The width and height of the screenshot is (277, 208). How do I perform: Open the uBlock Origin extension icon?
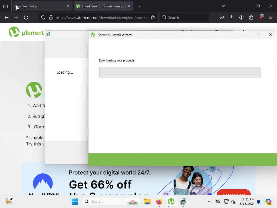[261, 17]
